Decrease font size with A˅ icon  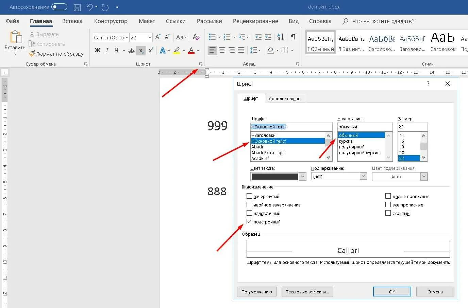(167, 37)
